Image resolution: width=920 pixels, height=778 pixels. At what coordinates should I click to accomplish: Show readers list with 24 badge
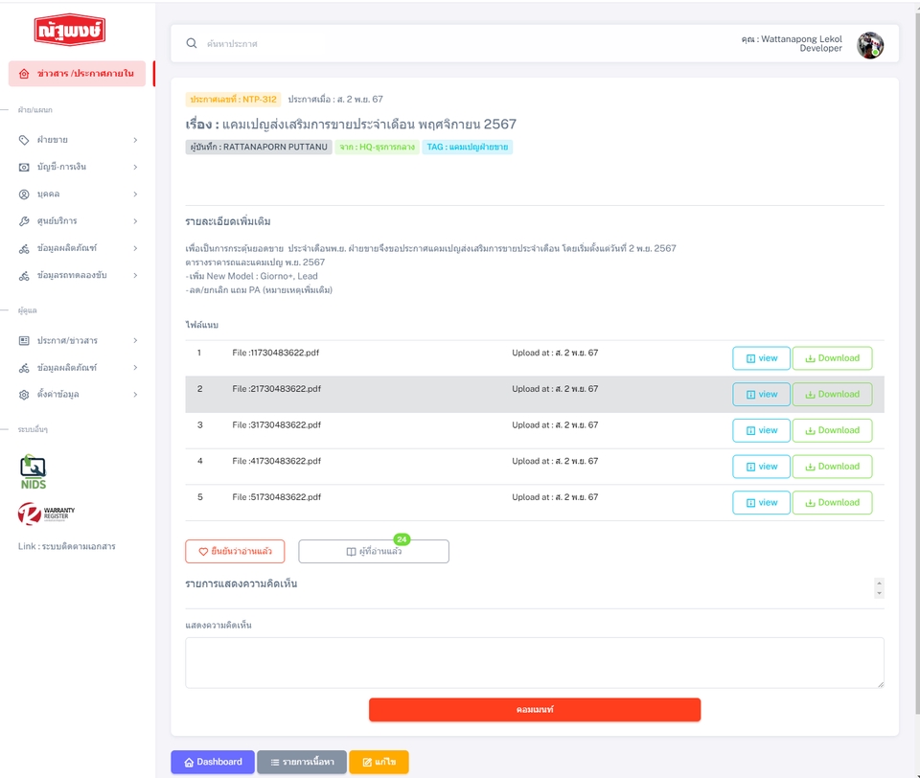pos(374,552)
